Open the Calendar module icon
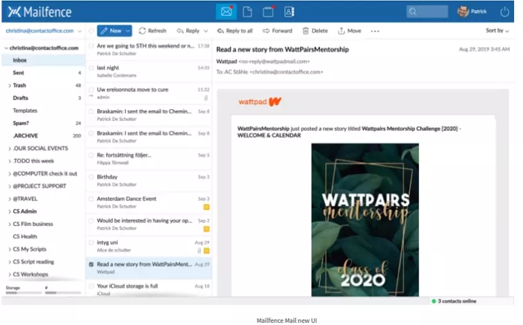This screenshot has height=325, width=523. (x=268, y=12)
